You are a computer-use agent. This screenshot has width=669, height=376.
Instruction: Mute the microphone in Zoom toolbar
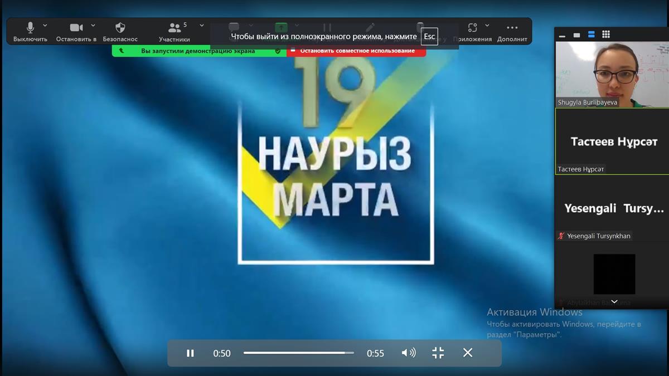click(x=30, y=28)
